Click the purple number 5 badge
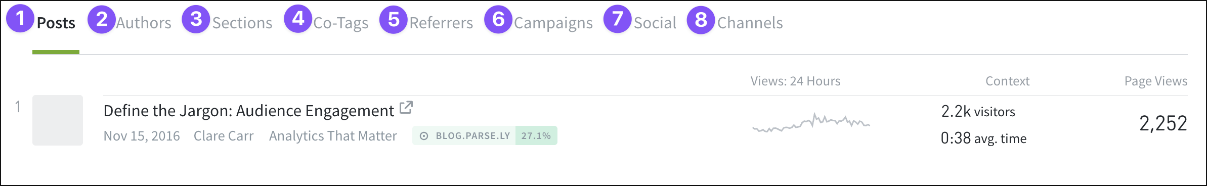Viewport: 1207px width, 186px height. pos(394,20)
